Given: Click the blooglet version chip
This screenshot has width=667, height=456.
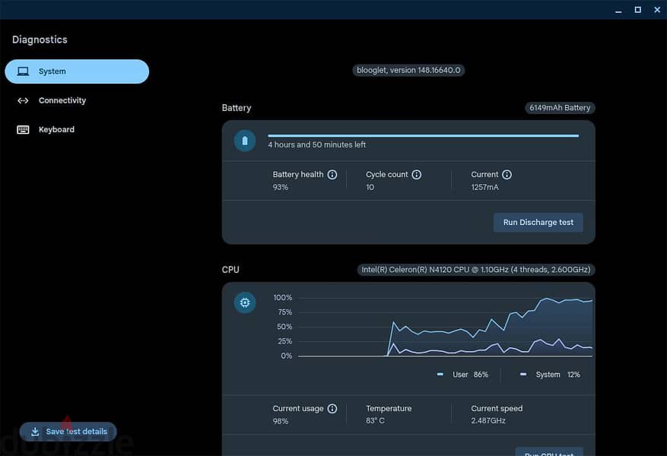Looking at the screenshot, I should coord(408,70).
